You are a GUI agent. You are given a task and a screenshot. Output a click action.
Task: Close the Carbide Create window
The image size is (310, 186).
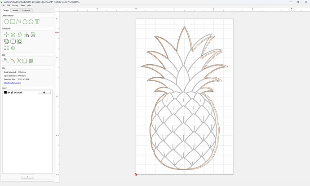point(306,2)
